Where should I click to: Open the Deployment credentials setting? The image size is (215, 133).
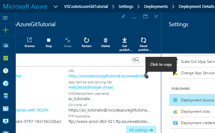click(192, 123)
